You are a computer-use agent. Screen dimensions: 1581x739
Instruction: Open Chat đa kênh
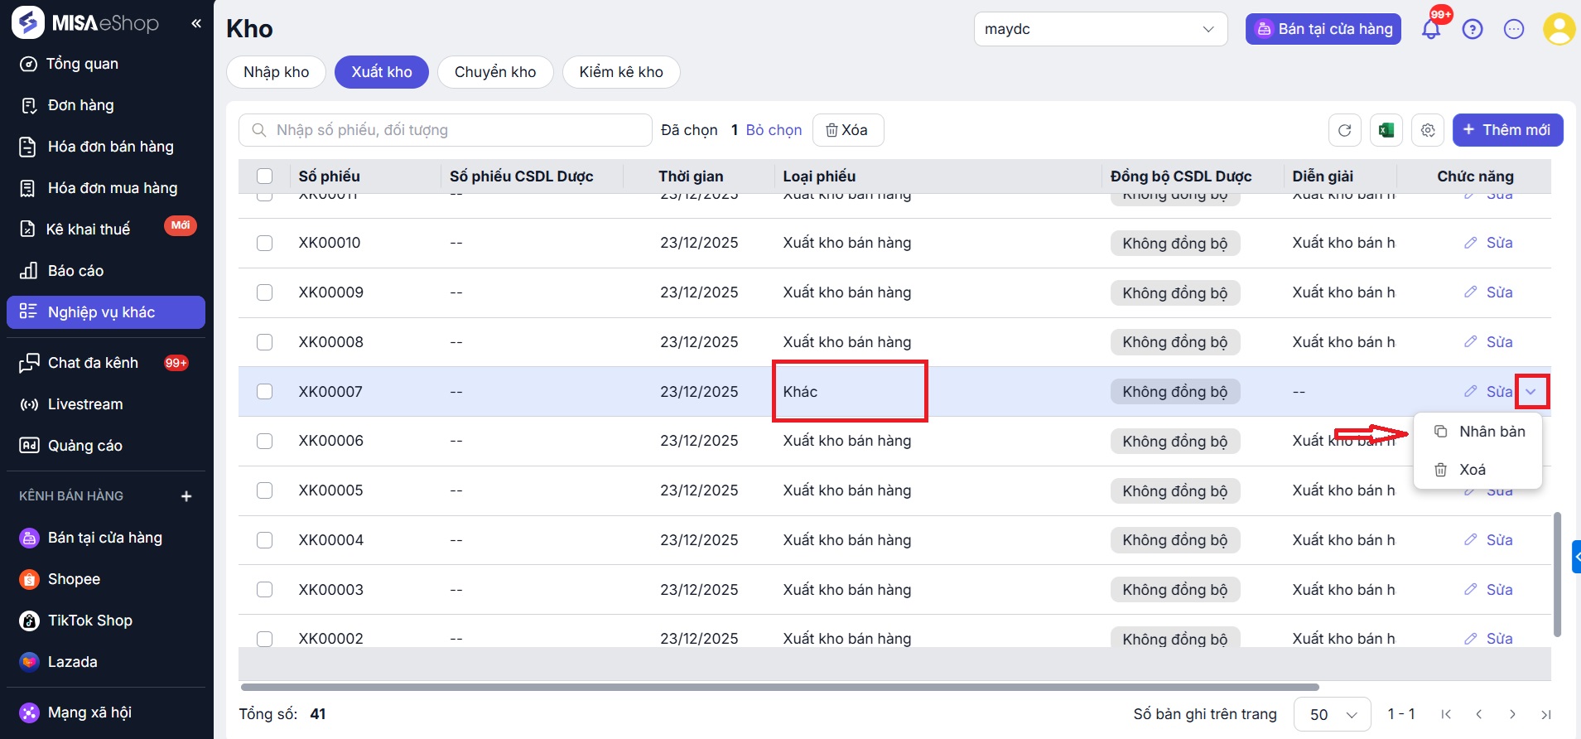106,363
